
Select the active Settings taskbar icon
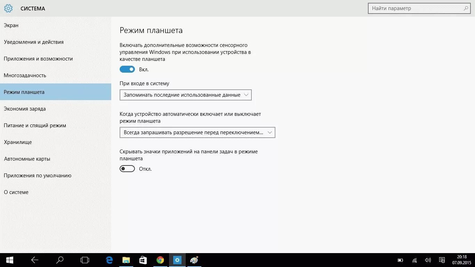(x=177, y=260)
